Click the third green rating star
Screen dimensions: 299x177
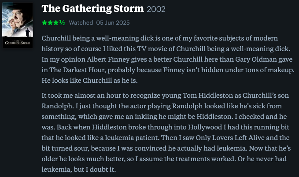pos(56,23)
